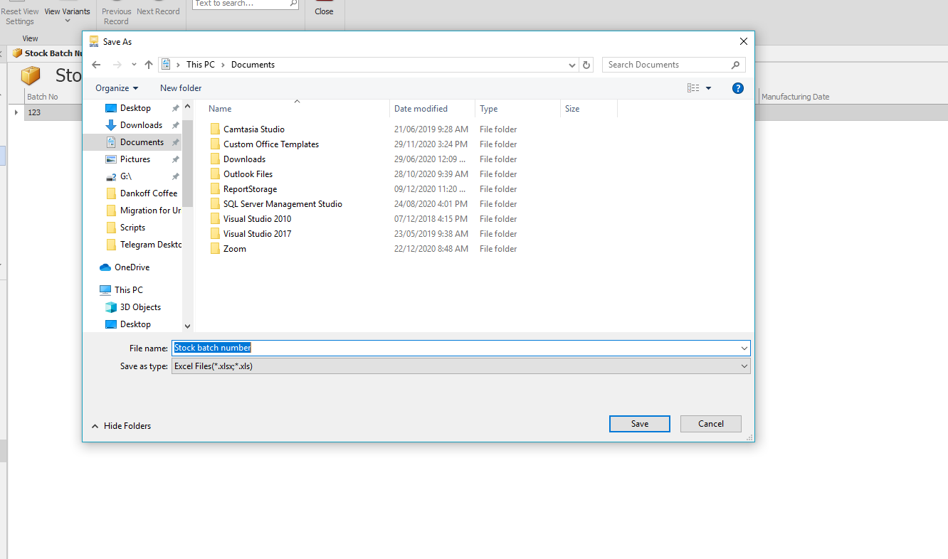
Task: Click navigation pane scrollbar down arrow
Action: tap(188, 326)
